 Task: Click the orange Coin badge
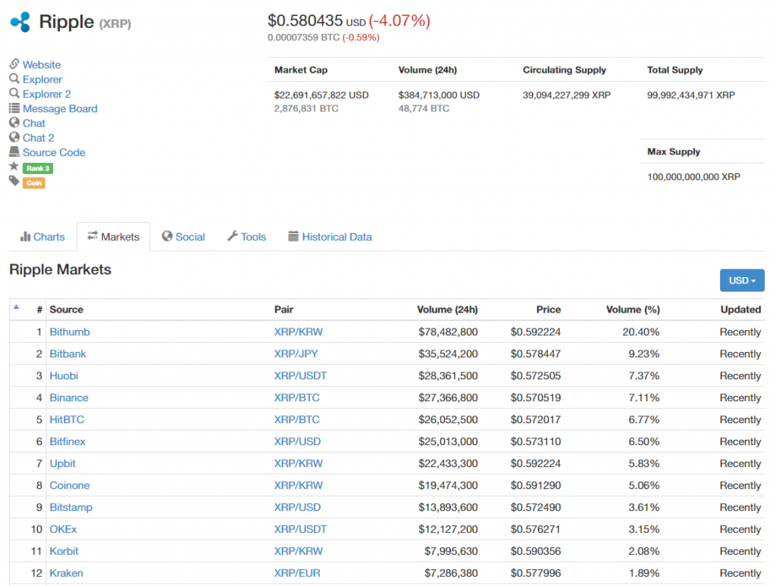point(34,183)
